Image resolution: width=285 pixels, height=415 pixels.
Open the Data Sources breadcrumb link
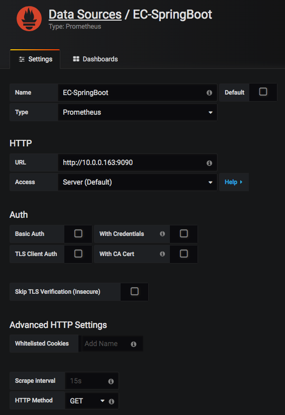click(85, 15)
